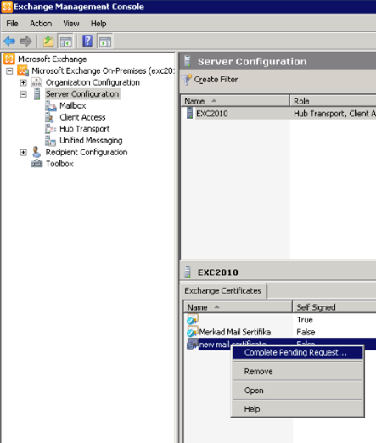Switch to the Exchange Certificates tab
Screen dimensions: 376x443
(223, 291)
